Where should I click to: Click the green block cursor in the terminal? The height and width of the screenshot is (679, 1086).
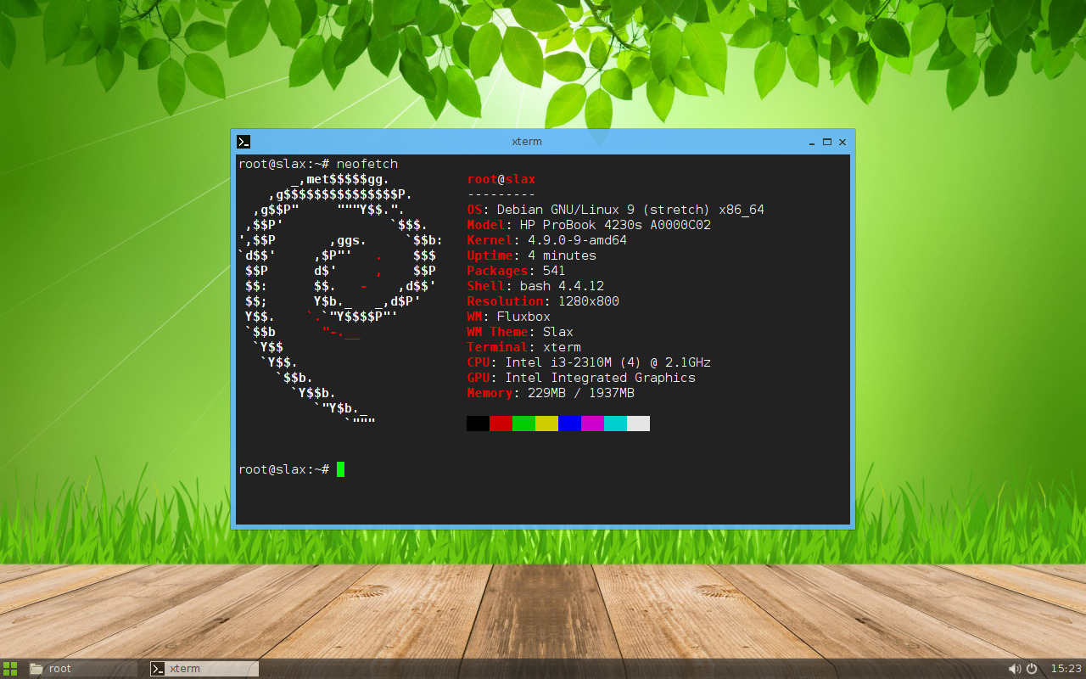coord(341,469)
